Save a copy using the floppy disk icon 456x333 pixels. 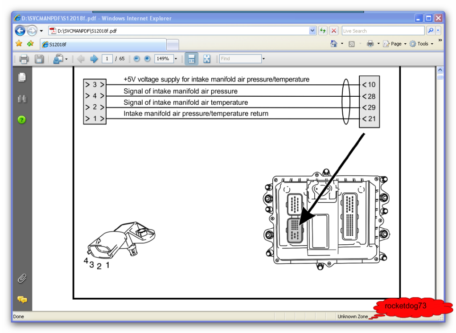(39, 58)
